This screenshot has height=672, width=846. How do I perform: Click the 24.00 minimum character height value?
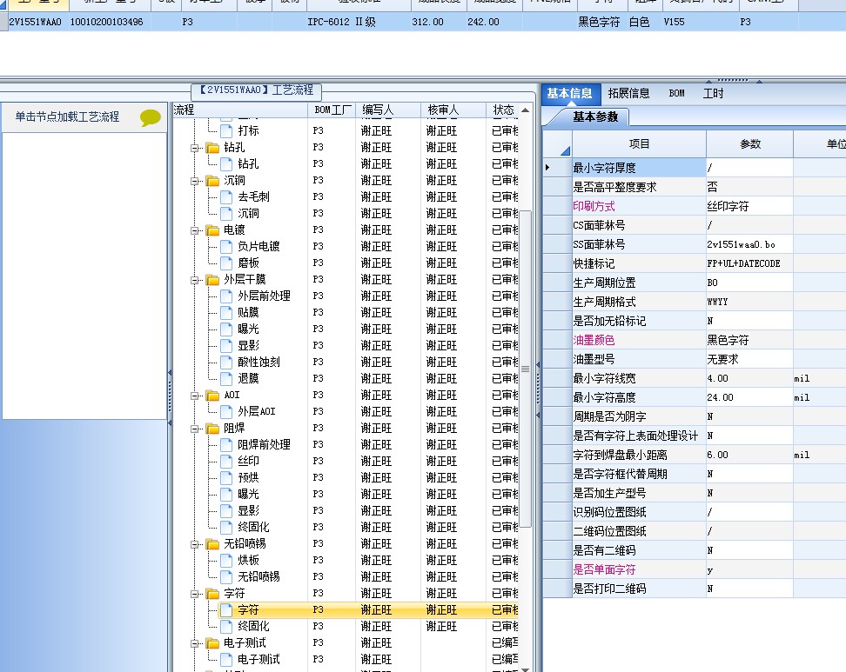[749, 397]
